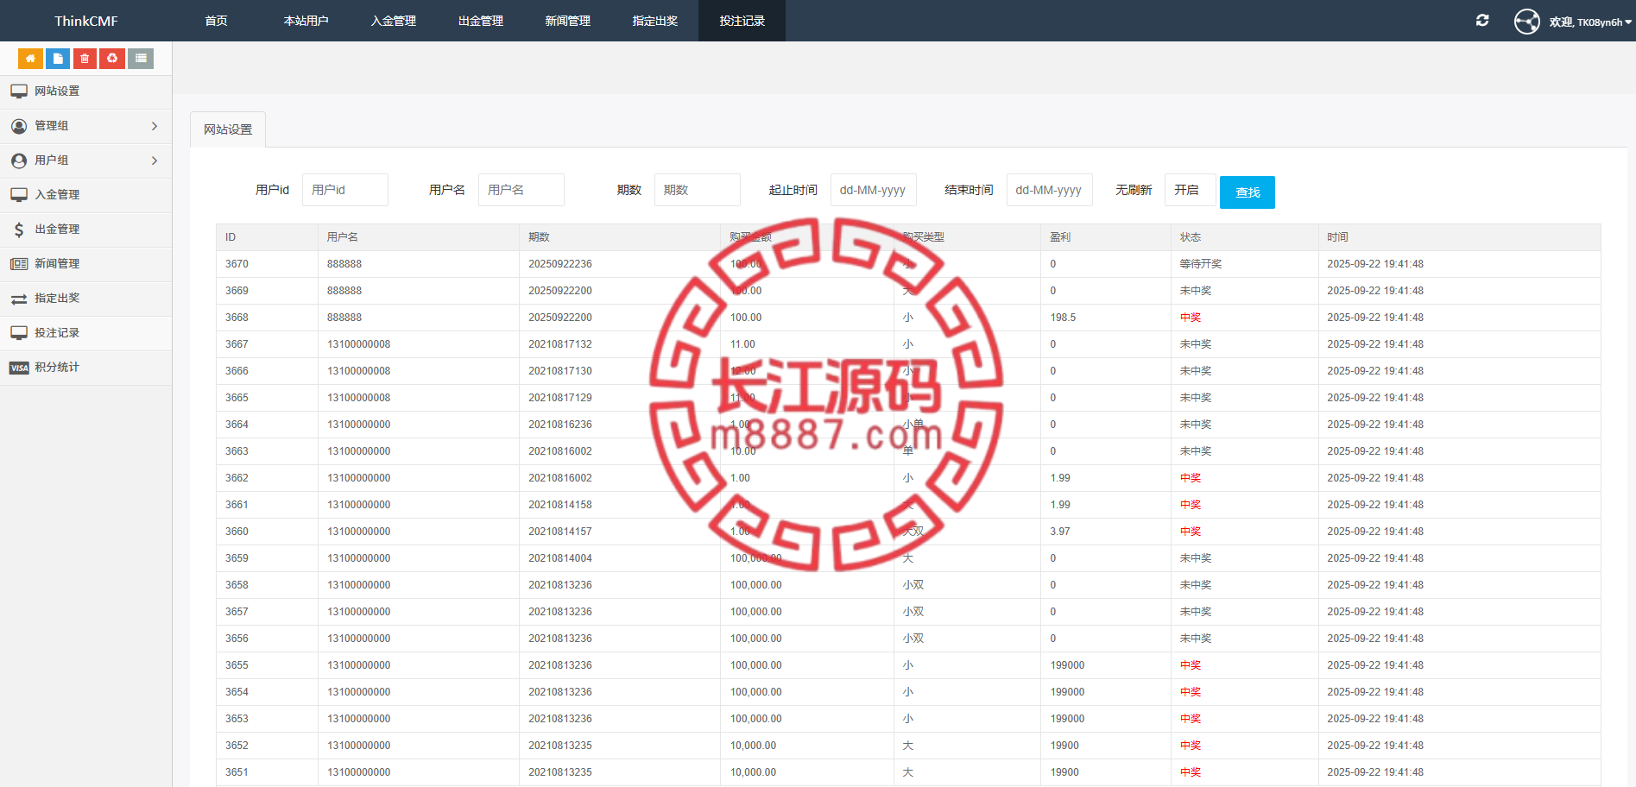The image size is (1636, 787).
Task: Open the 欢迎 TK08yn6h account dropdown
Action: (1590, 22)
